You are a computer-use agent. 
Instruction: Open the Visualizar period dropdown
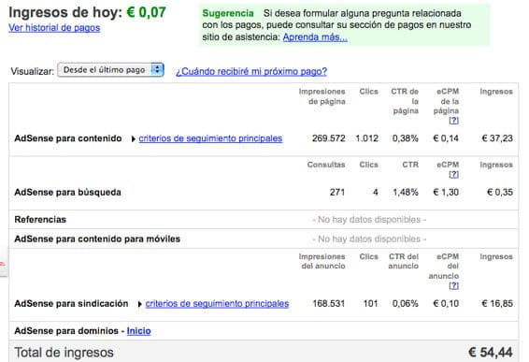tap(110, 70)
